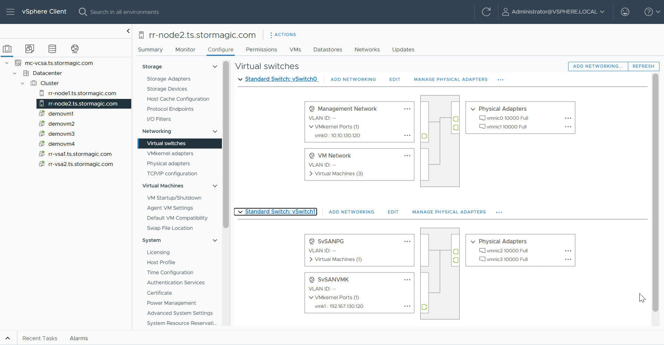This screenshot has width=664, height=345.
Task: Collapse the Datacenter tree node
Action: (15, 73)
